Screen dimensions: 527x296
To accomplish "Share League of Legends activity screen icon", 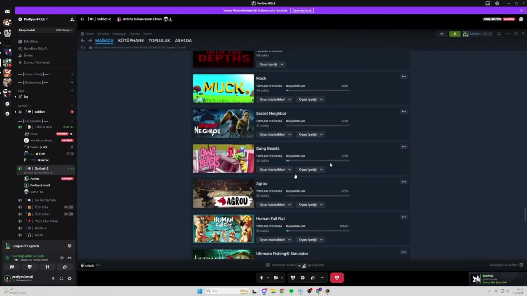I will [69, 246].
